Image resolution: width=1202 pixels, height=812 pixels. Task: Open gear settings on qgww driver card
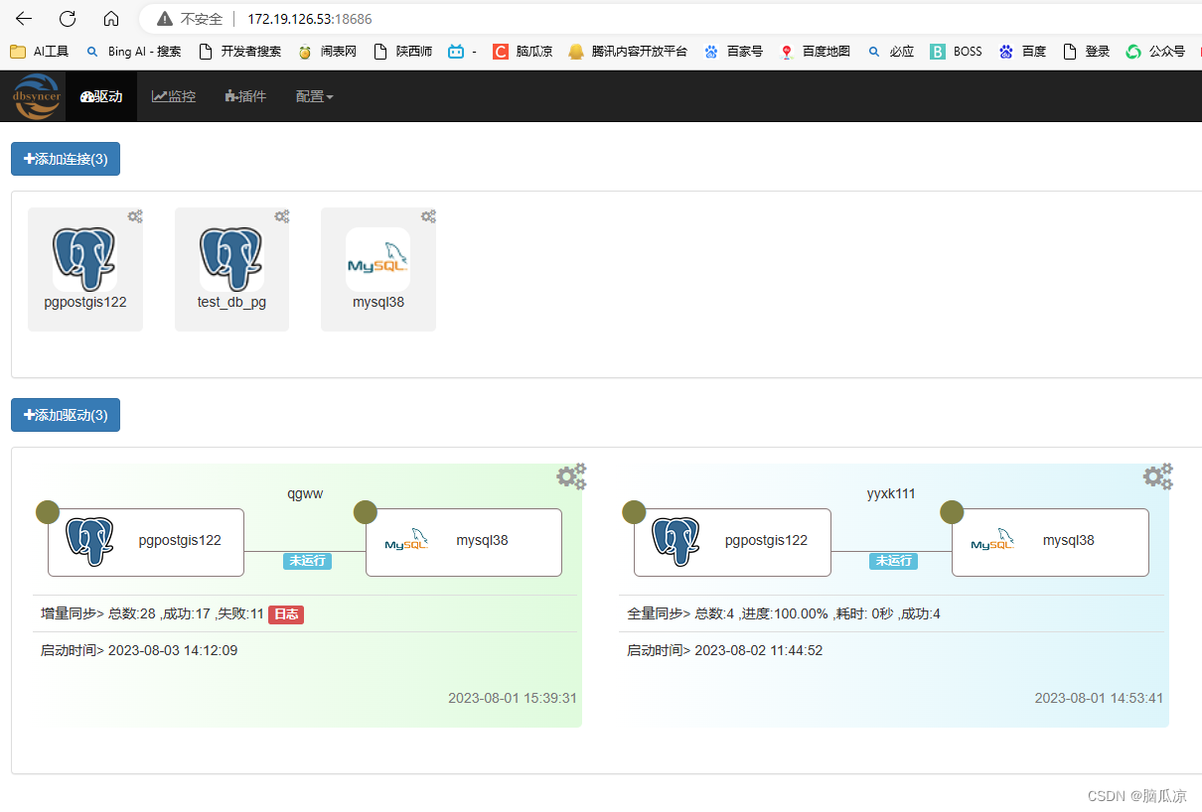click(x=571, y=475)
